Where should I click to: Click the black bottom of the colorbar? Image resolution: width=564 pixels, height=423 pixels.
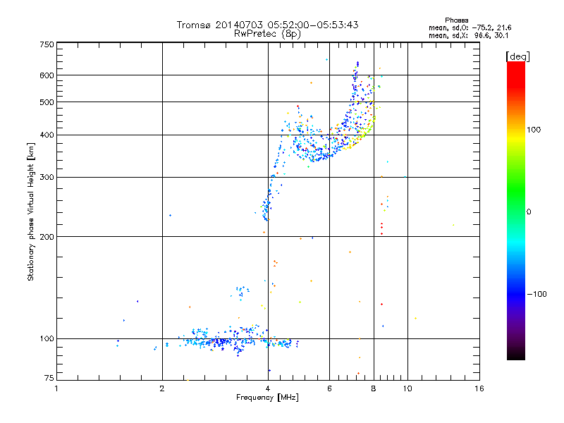point(516,356)
